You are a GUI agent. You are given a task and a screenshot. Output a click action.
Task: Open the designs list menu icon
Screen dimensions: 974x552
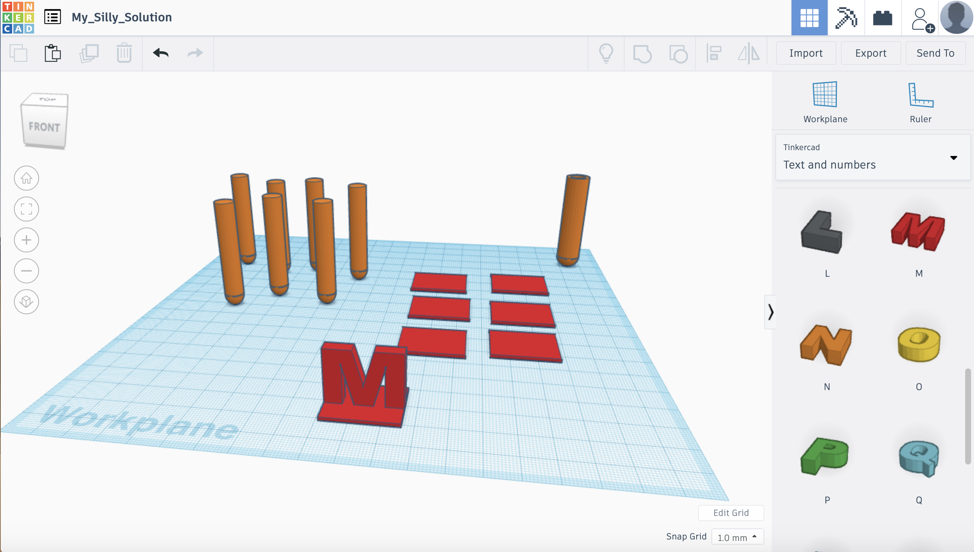coord(53,17)
